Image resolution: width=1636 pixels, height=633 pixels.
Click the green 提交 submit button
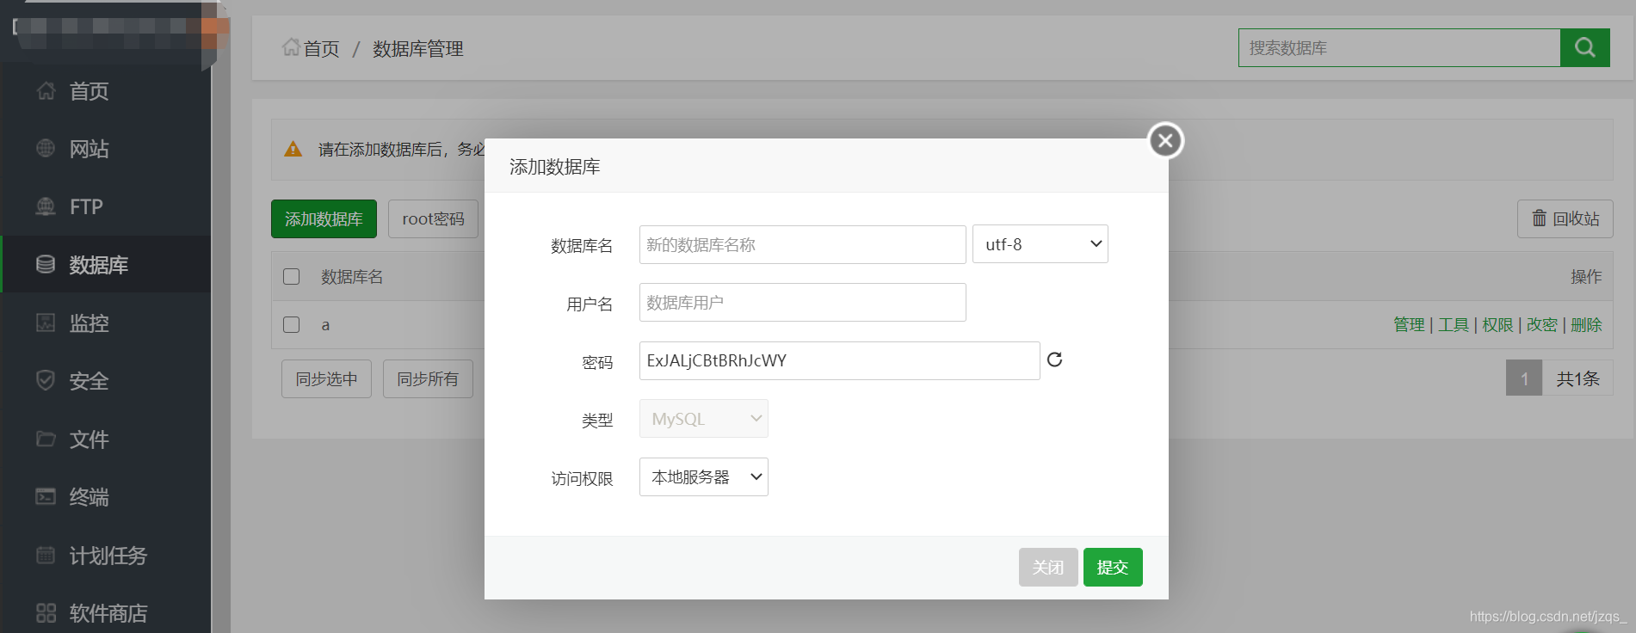1113,567
